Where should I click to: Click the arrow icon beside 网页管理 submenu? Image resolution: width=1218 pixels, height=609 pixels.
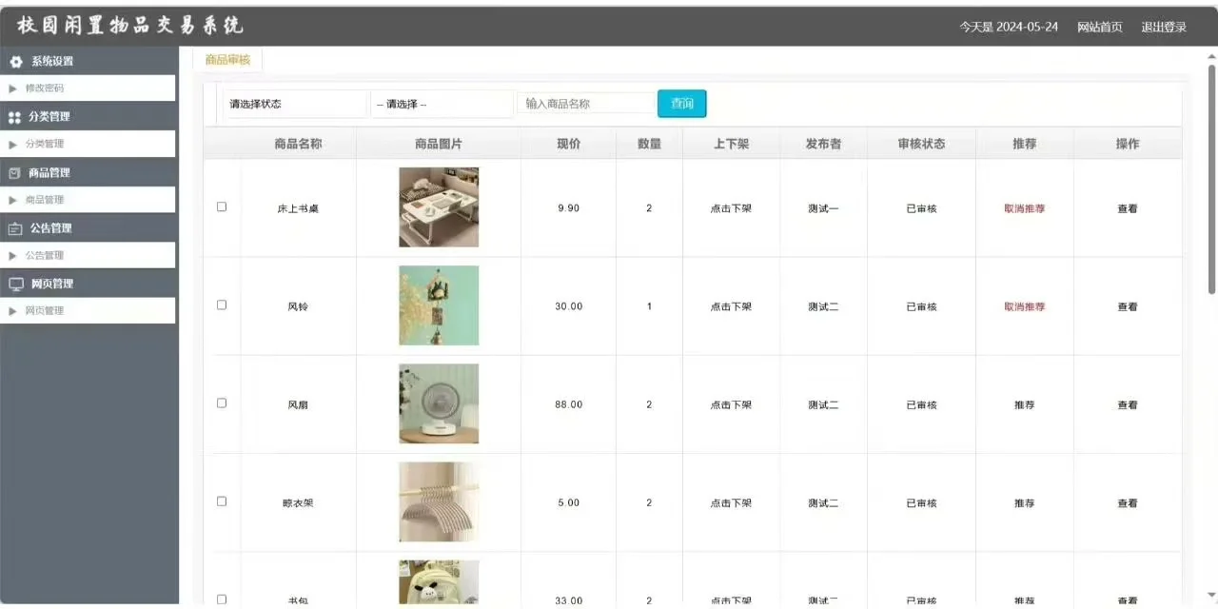[x=14, y=310]
